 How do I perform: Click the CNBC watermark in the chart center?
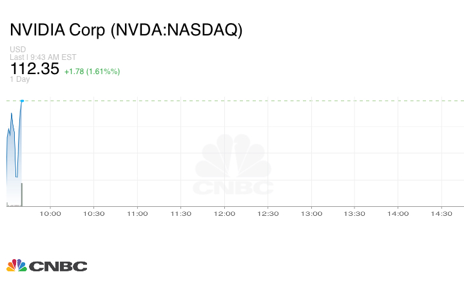pyautogui.click(x=234, y=166)
